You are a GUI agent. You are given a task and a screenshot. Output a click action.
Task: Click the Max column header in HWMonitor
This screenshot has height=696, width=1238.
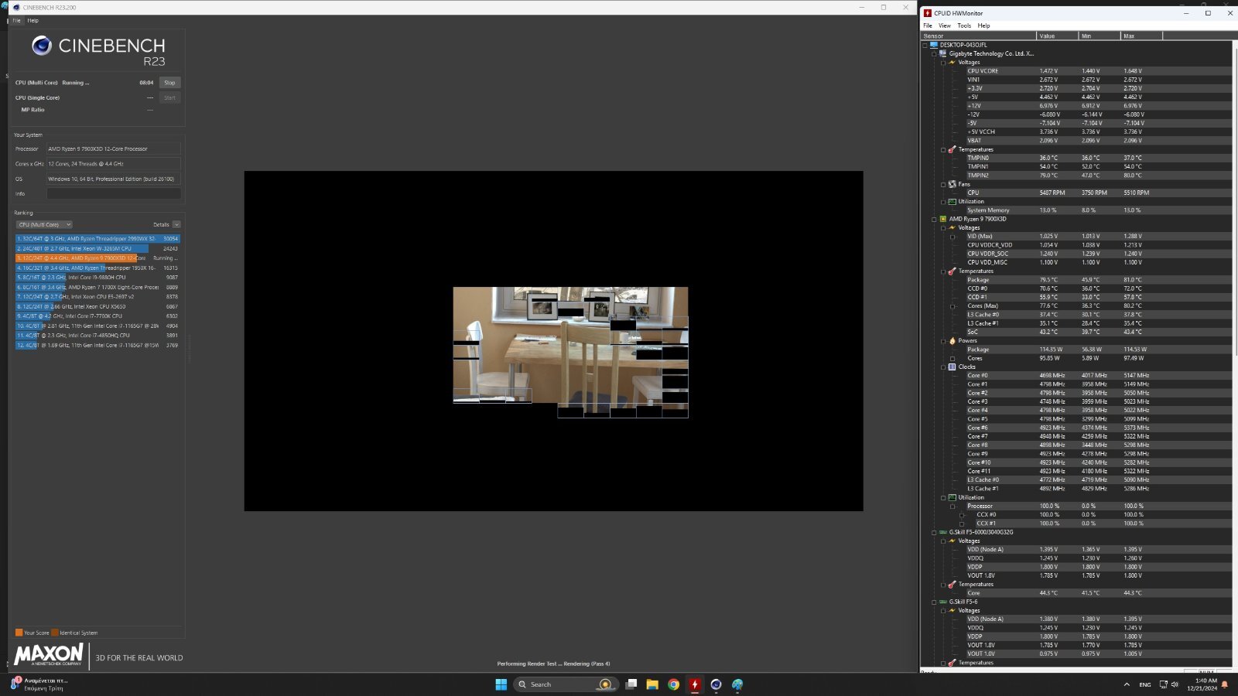(x=1141, y=36)
